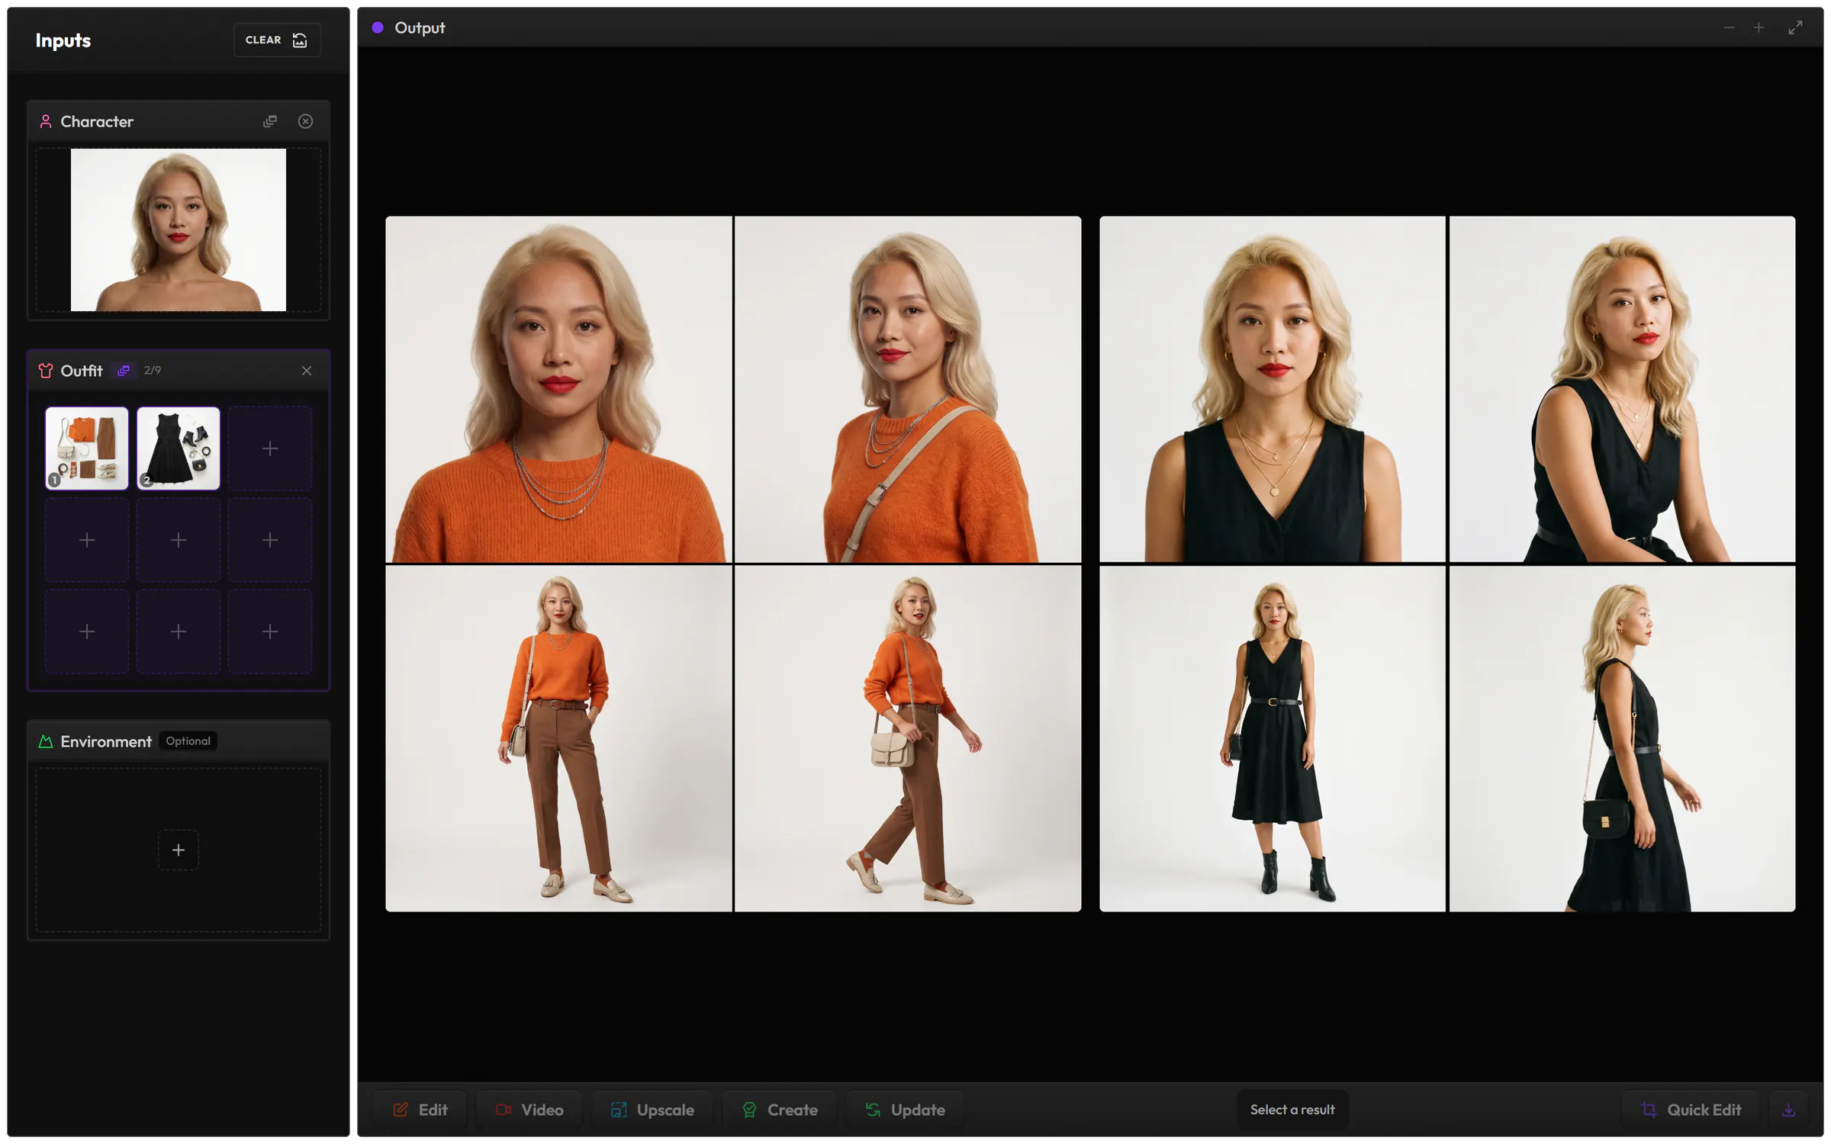Select the full-body black dress with boots result
1831x1144 pixels.
1273,738
